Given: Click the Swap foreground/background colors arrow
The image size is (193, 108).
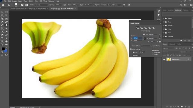Looking at the screenshot, I should point(6,48).
